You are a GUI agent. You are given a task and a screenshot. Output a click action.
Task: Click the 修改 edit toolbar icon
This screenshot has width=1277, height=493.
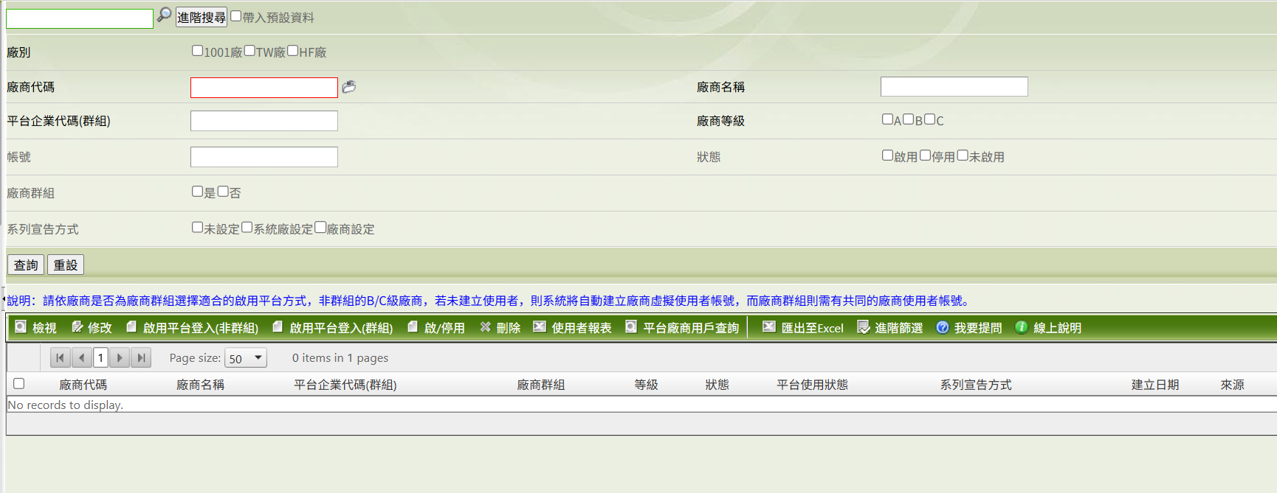click(78, 327)
